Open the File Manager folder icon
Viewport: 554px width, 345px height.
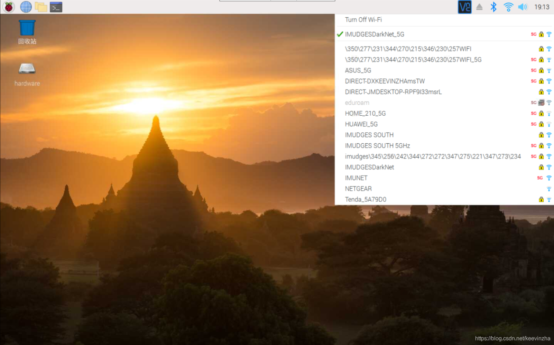[41, 7]
